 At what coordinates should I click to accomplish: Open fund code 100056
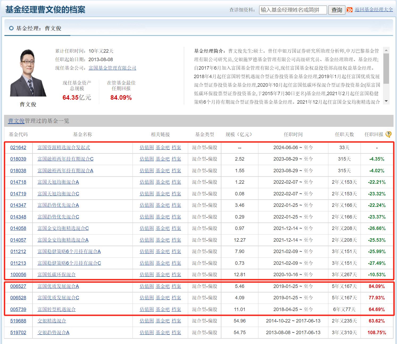pos(18,275)
